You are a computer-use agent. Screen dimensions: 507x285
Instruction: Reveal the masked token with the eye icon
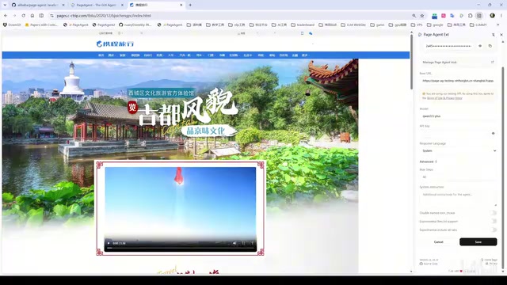point(480,46)
